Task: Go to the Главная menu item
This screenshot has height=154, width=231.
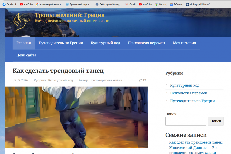Action: coord(24,43)
